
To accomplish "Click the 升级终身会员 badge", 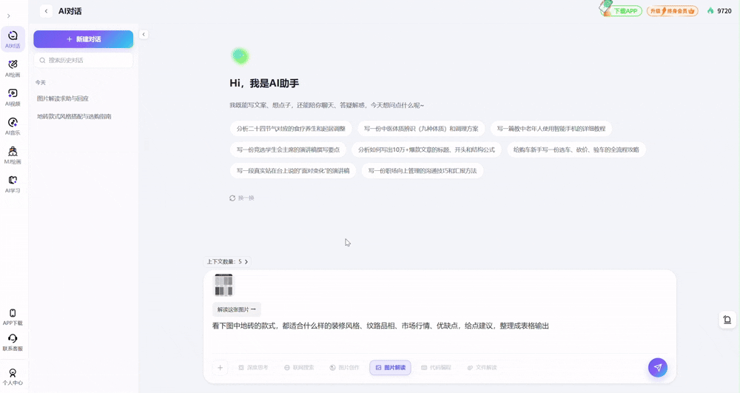I will pyautogui.click(x=672, y=11).
